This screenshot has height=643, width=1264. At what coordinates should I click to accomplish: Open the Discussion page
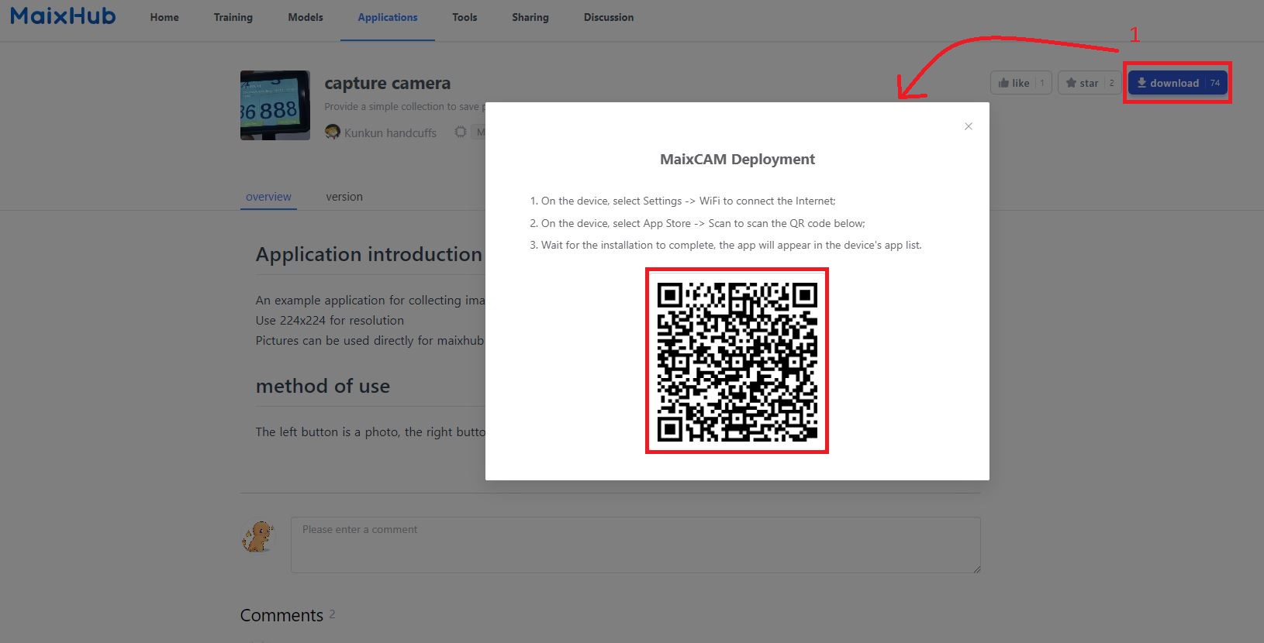(609, 17)
